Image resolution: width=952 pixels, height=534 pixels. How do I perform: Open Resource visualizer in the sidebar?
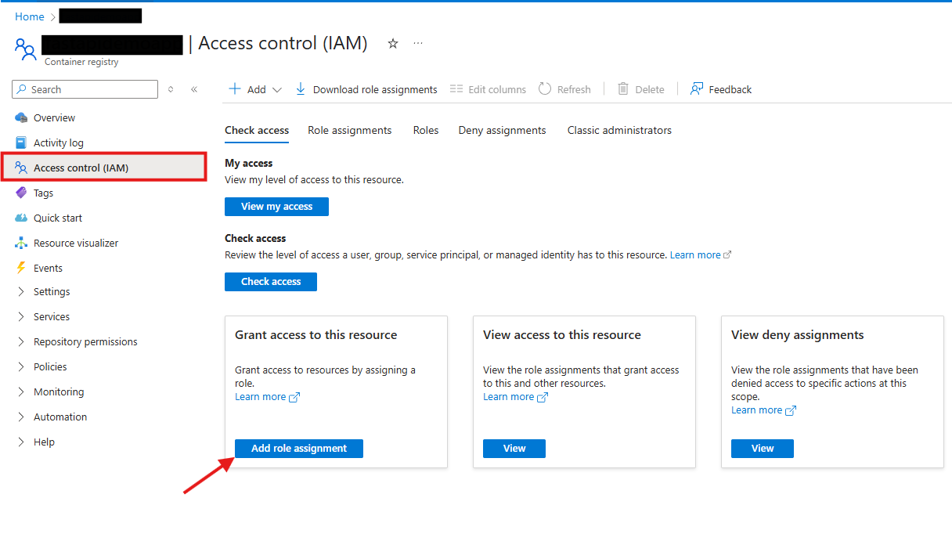click(75, 244)
